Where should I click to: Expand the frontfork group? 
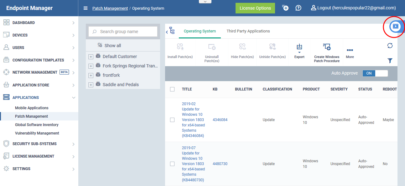coord(91,76)
